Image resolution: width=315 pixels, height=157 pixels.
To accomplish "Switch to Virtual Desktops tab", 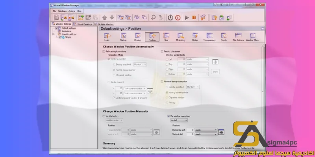I will point(83,24).
